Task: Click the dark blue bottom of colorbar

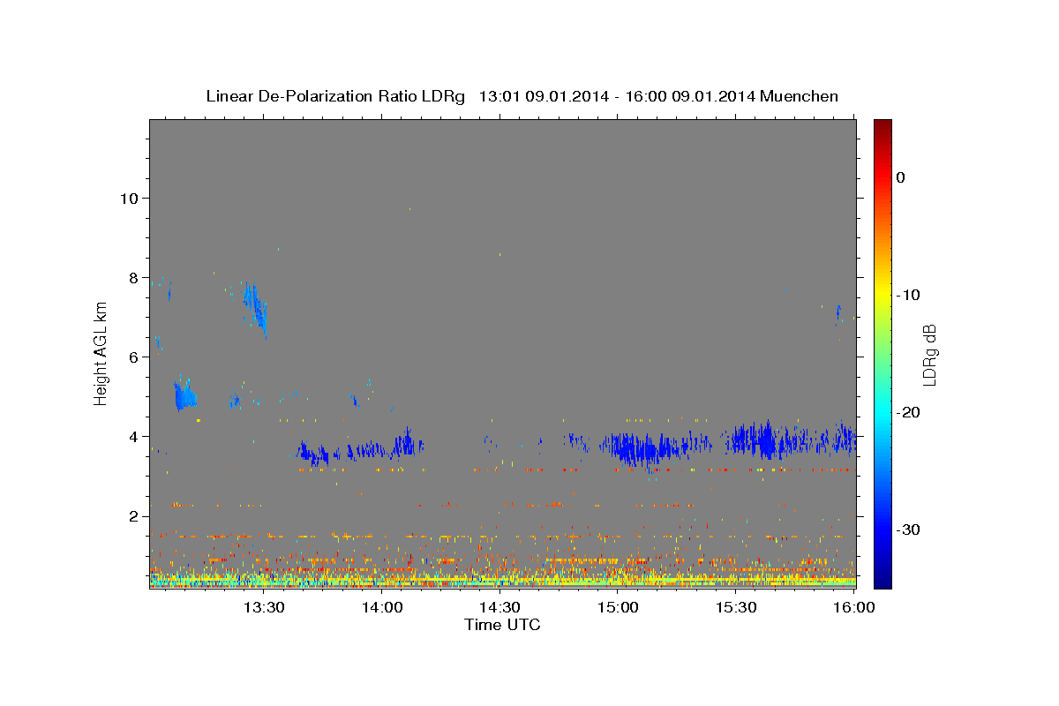Action: (882, 581)
